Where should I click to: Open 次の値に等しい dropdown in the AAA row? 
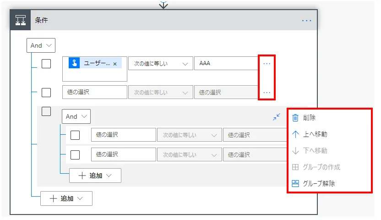[x=161, y=63]
